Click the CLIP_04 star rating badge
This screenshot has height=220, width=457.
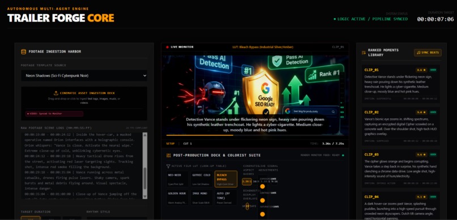tap(421, 197)
